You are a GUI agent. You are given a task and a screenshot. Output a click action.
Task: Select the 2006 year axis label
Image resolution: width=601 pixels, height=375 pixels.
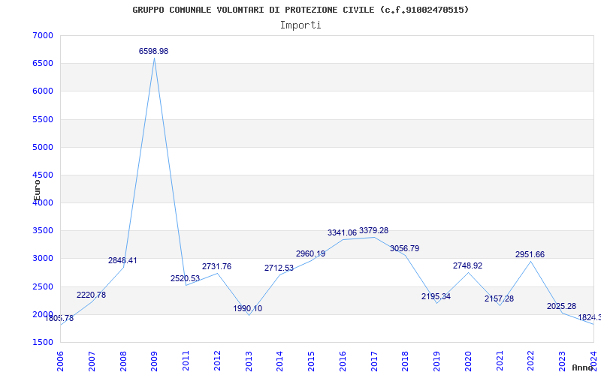[x=60, y=361]
